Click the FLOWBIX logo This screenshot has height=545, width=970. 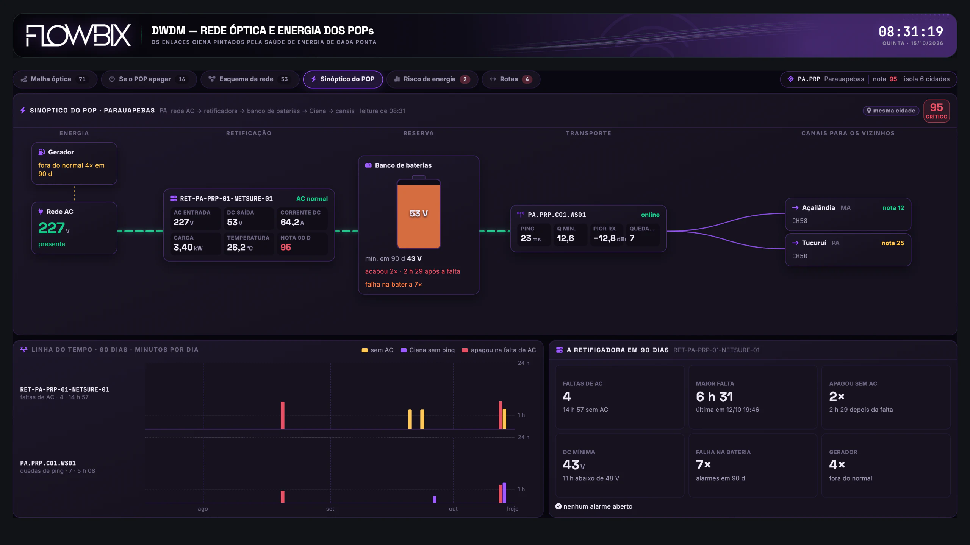click(x=78, y=36)
